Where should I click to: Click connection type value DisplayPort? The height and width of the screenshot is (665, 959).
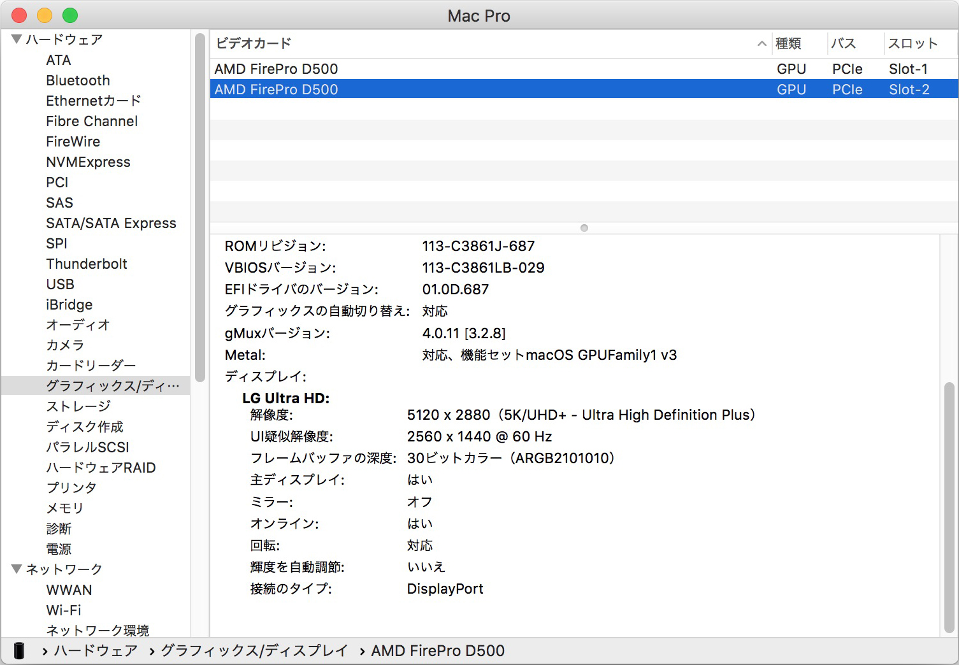[445, 589]
